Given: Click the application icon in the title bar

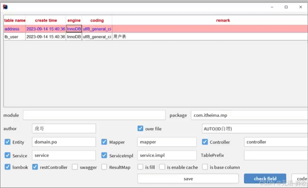Looking at the screenshot, I should click(5, 7).
